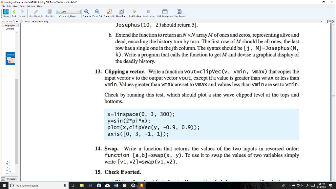Click the Forward navigation button
336x189 pixels.
[23, 13]
